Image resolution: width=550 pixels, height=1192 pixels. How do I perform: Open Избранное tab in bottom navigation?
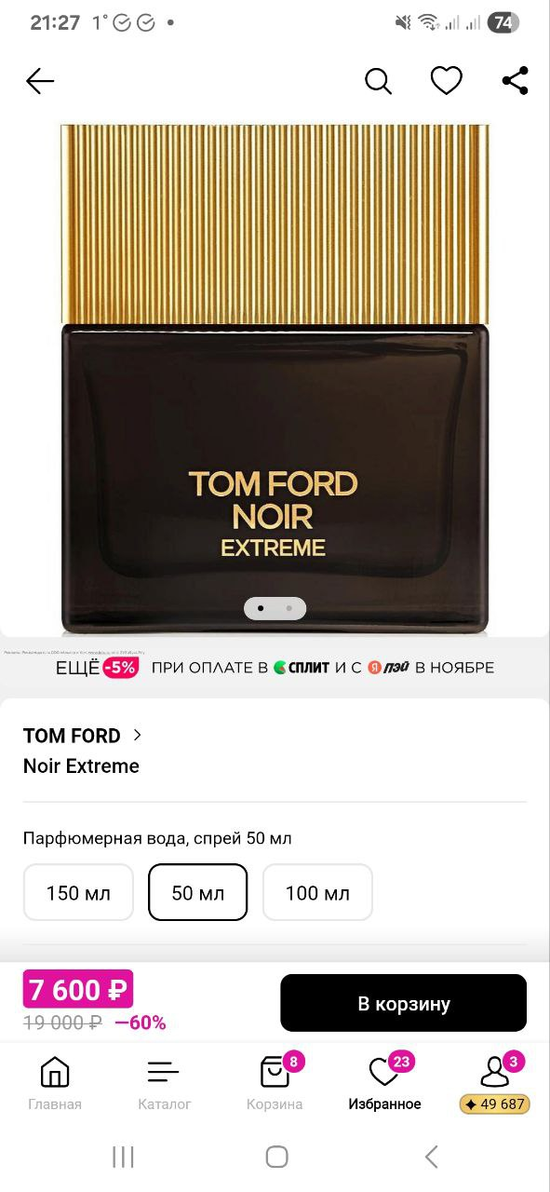[x=384, y=1083]
